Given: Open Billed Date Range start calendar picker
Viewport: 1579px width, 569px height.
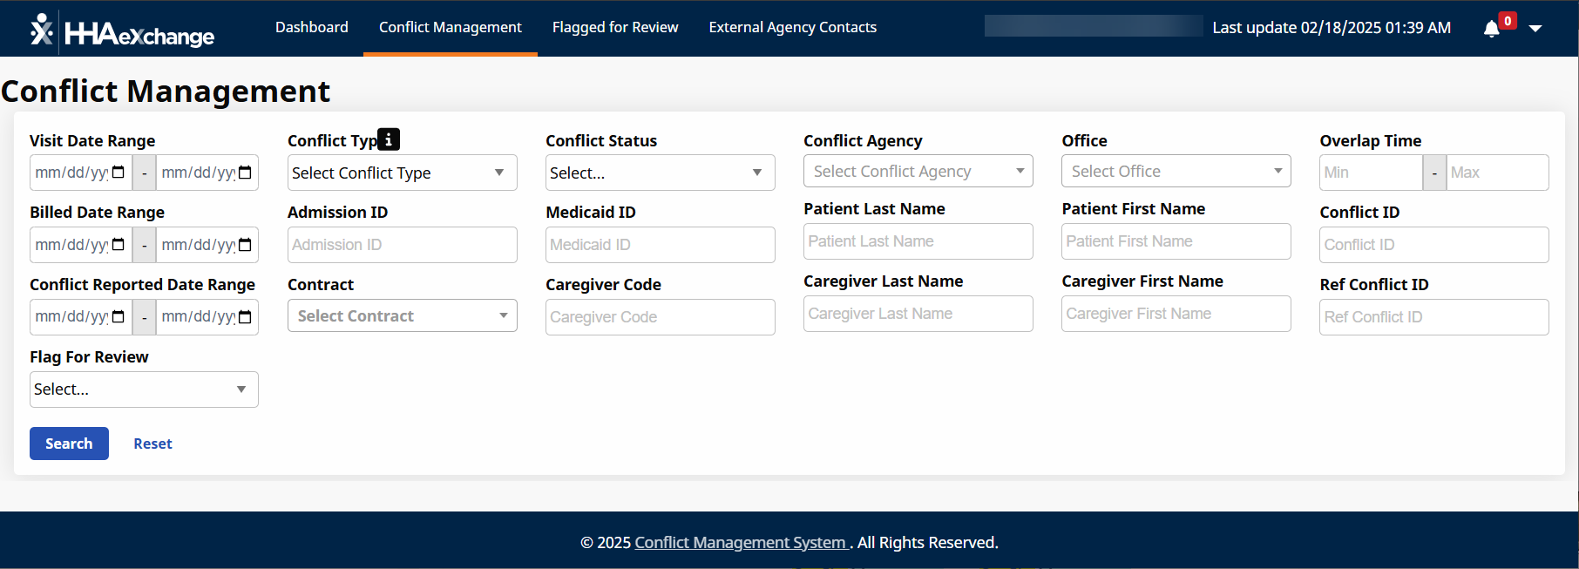Looking at the screenshot, I should (119, 245).
